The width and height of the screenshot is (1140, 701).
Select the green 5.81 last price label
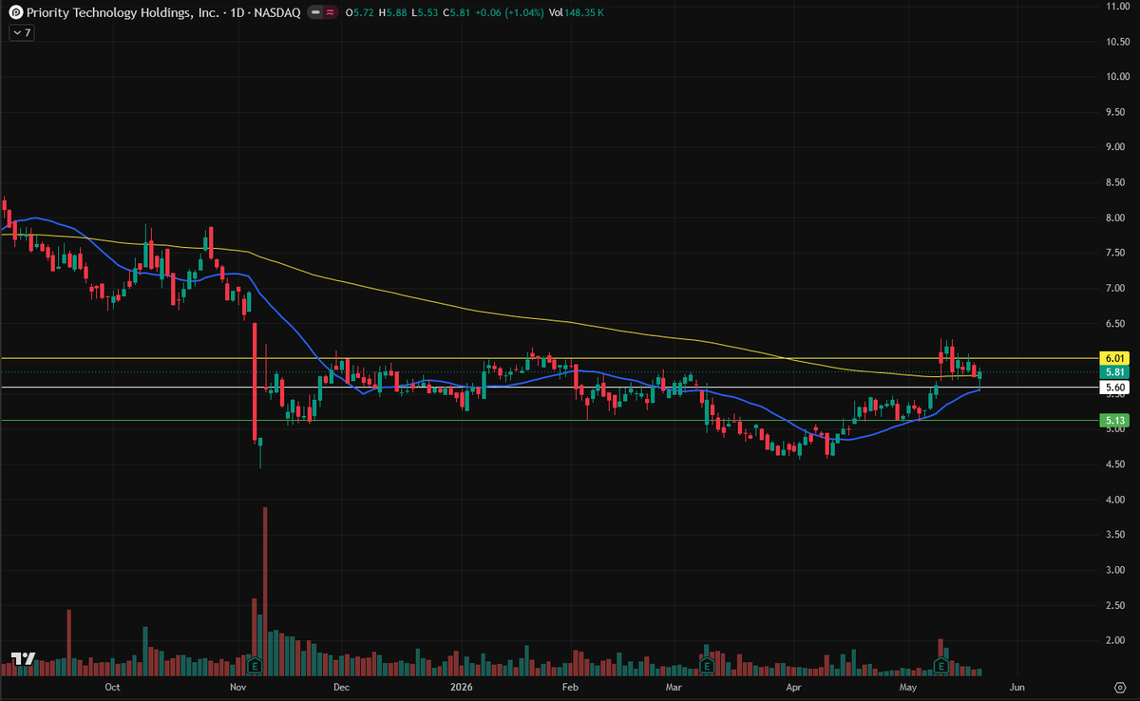pos(1115,372)
